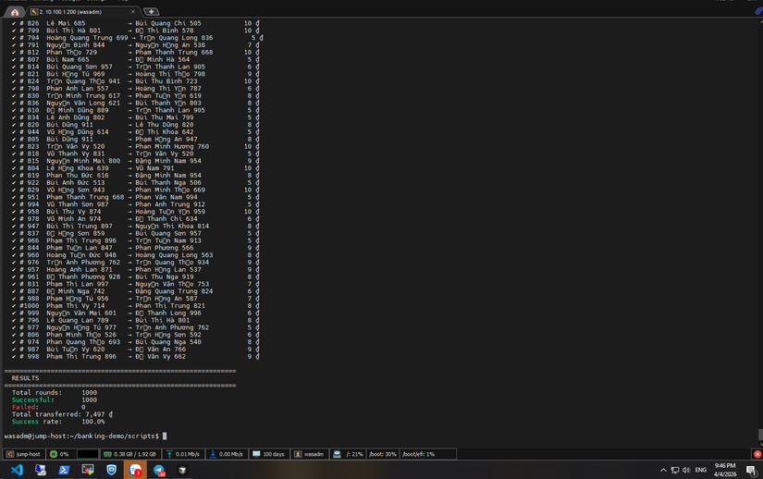Click the transaction row #1000 Phạm Thị Vy 714
Screen dimensions: 763x479
(135, 306)
